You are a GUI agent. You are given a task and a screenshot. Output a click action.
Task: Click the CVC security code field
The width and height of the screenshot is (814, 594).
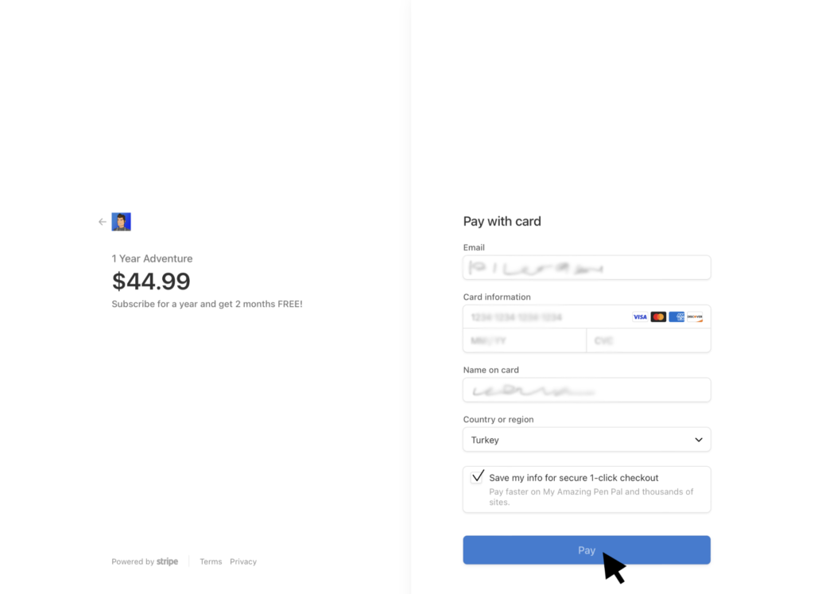(x=649, y=340)
